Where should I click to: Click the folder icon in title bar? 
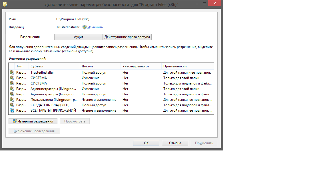[x=5, y=4]
